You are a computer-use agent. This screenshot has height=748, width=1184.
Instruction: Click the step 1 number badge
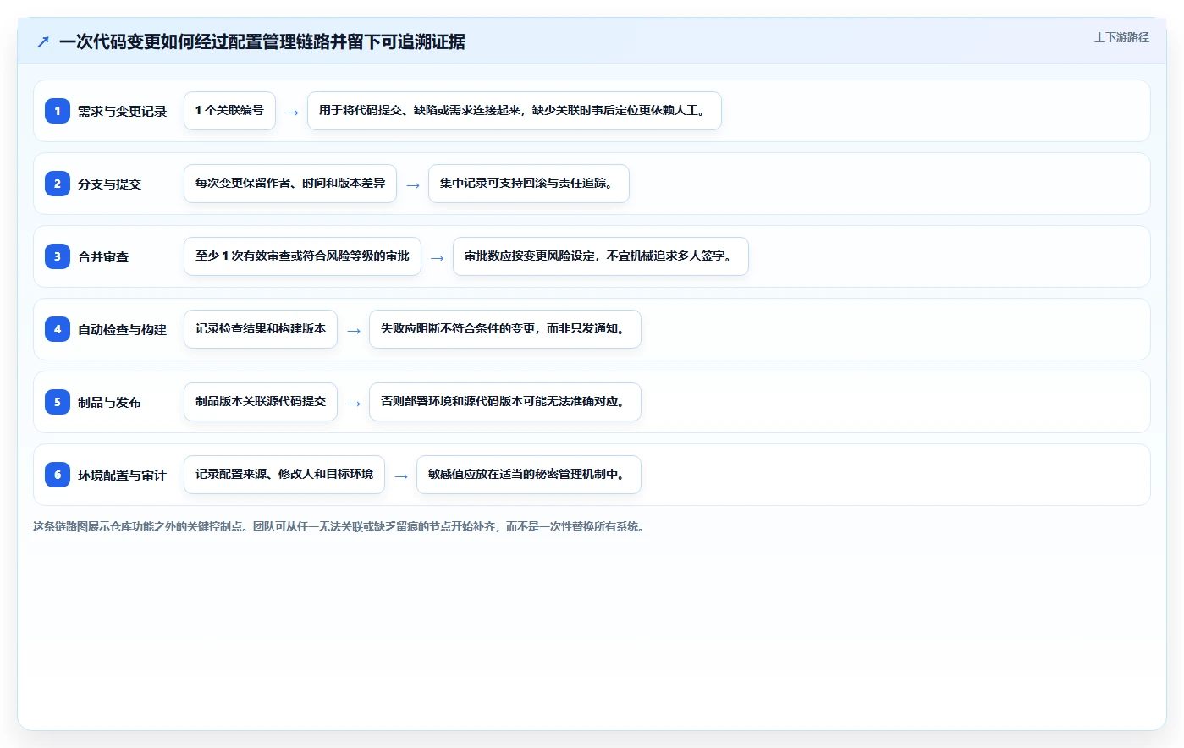tap(58, 111)
